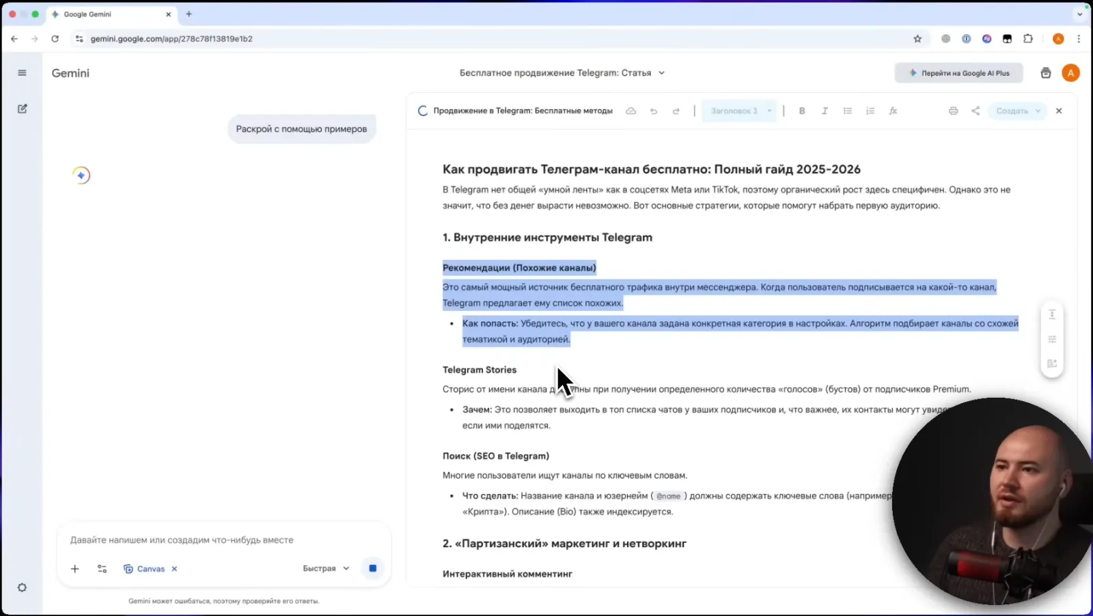Viewport: 1093px width, 616px height.
Task: Go back in the browser
Action: [x=14, y=39]
